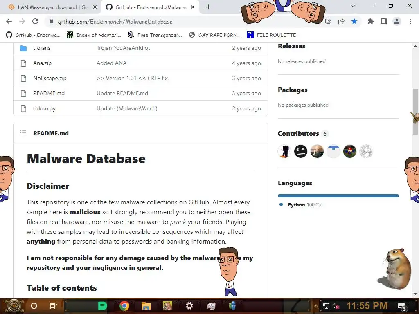Click the install app icon in address bar

coord(328,21)
